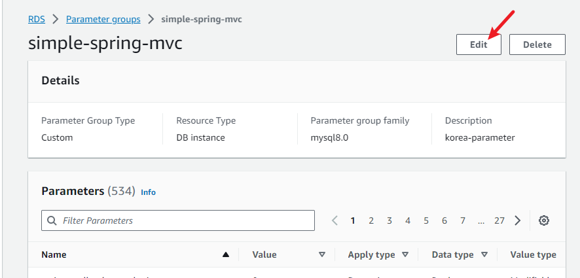The image size is (580, 278).
Task: Sort by Name ascending arrow
Action: (x=226, y=254)
